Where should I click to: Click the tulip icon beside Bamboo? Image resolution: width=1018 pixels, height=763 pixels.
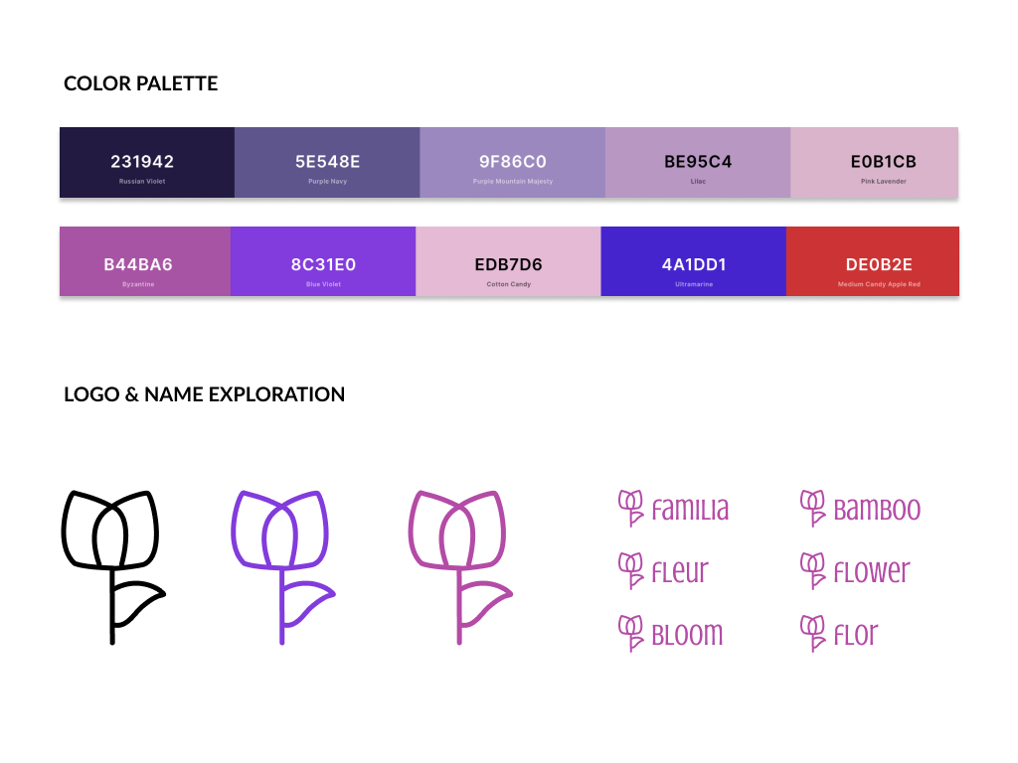coord(813,508)
